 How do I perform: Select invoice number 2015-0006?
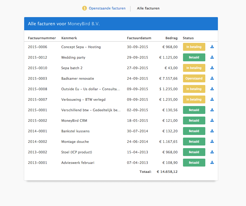(38, 47)
